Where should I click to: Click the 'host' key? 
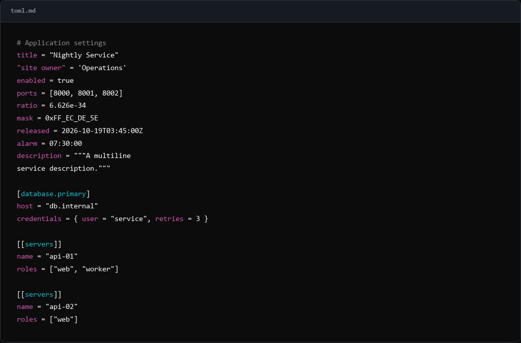[x=25, y=206]
